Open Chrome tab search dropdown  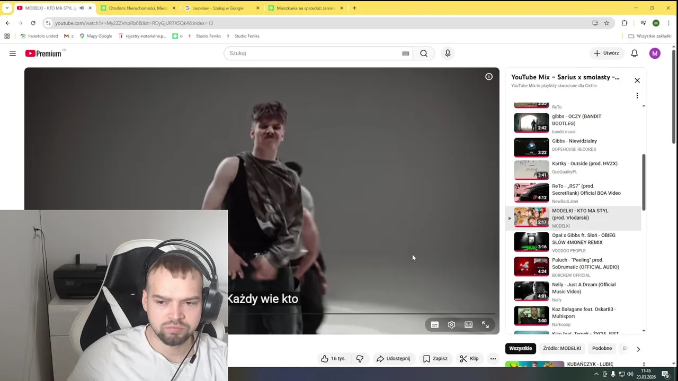coord(7,8)
